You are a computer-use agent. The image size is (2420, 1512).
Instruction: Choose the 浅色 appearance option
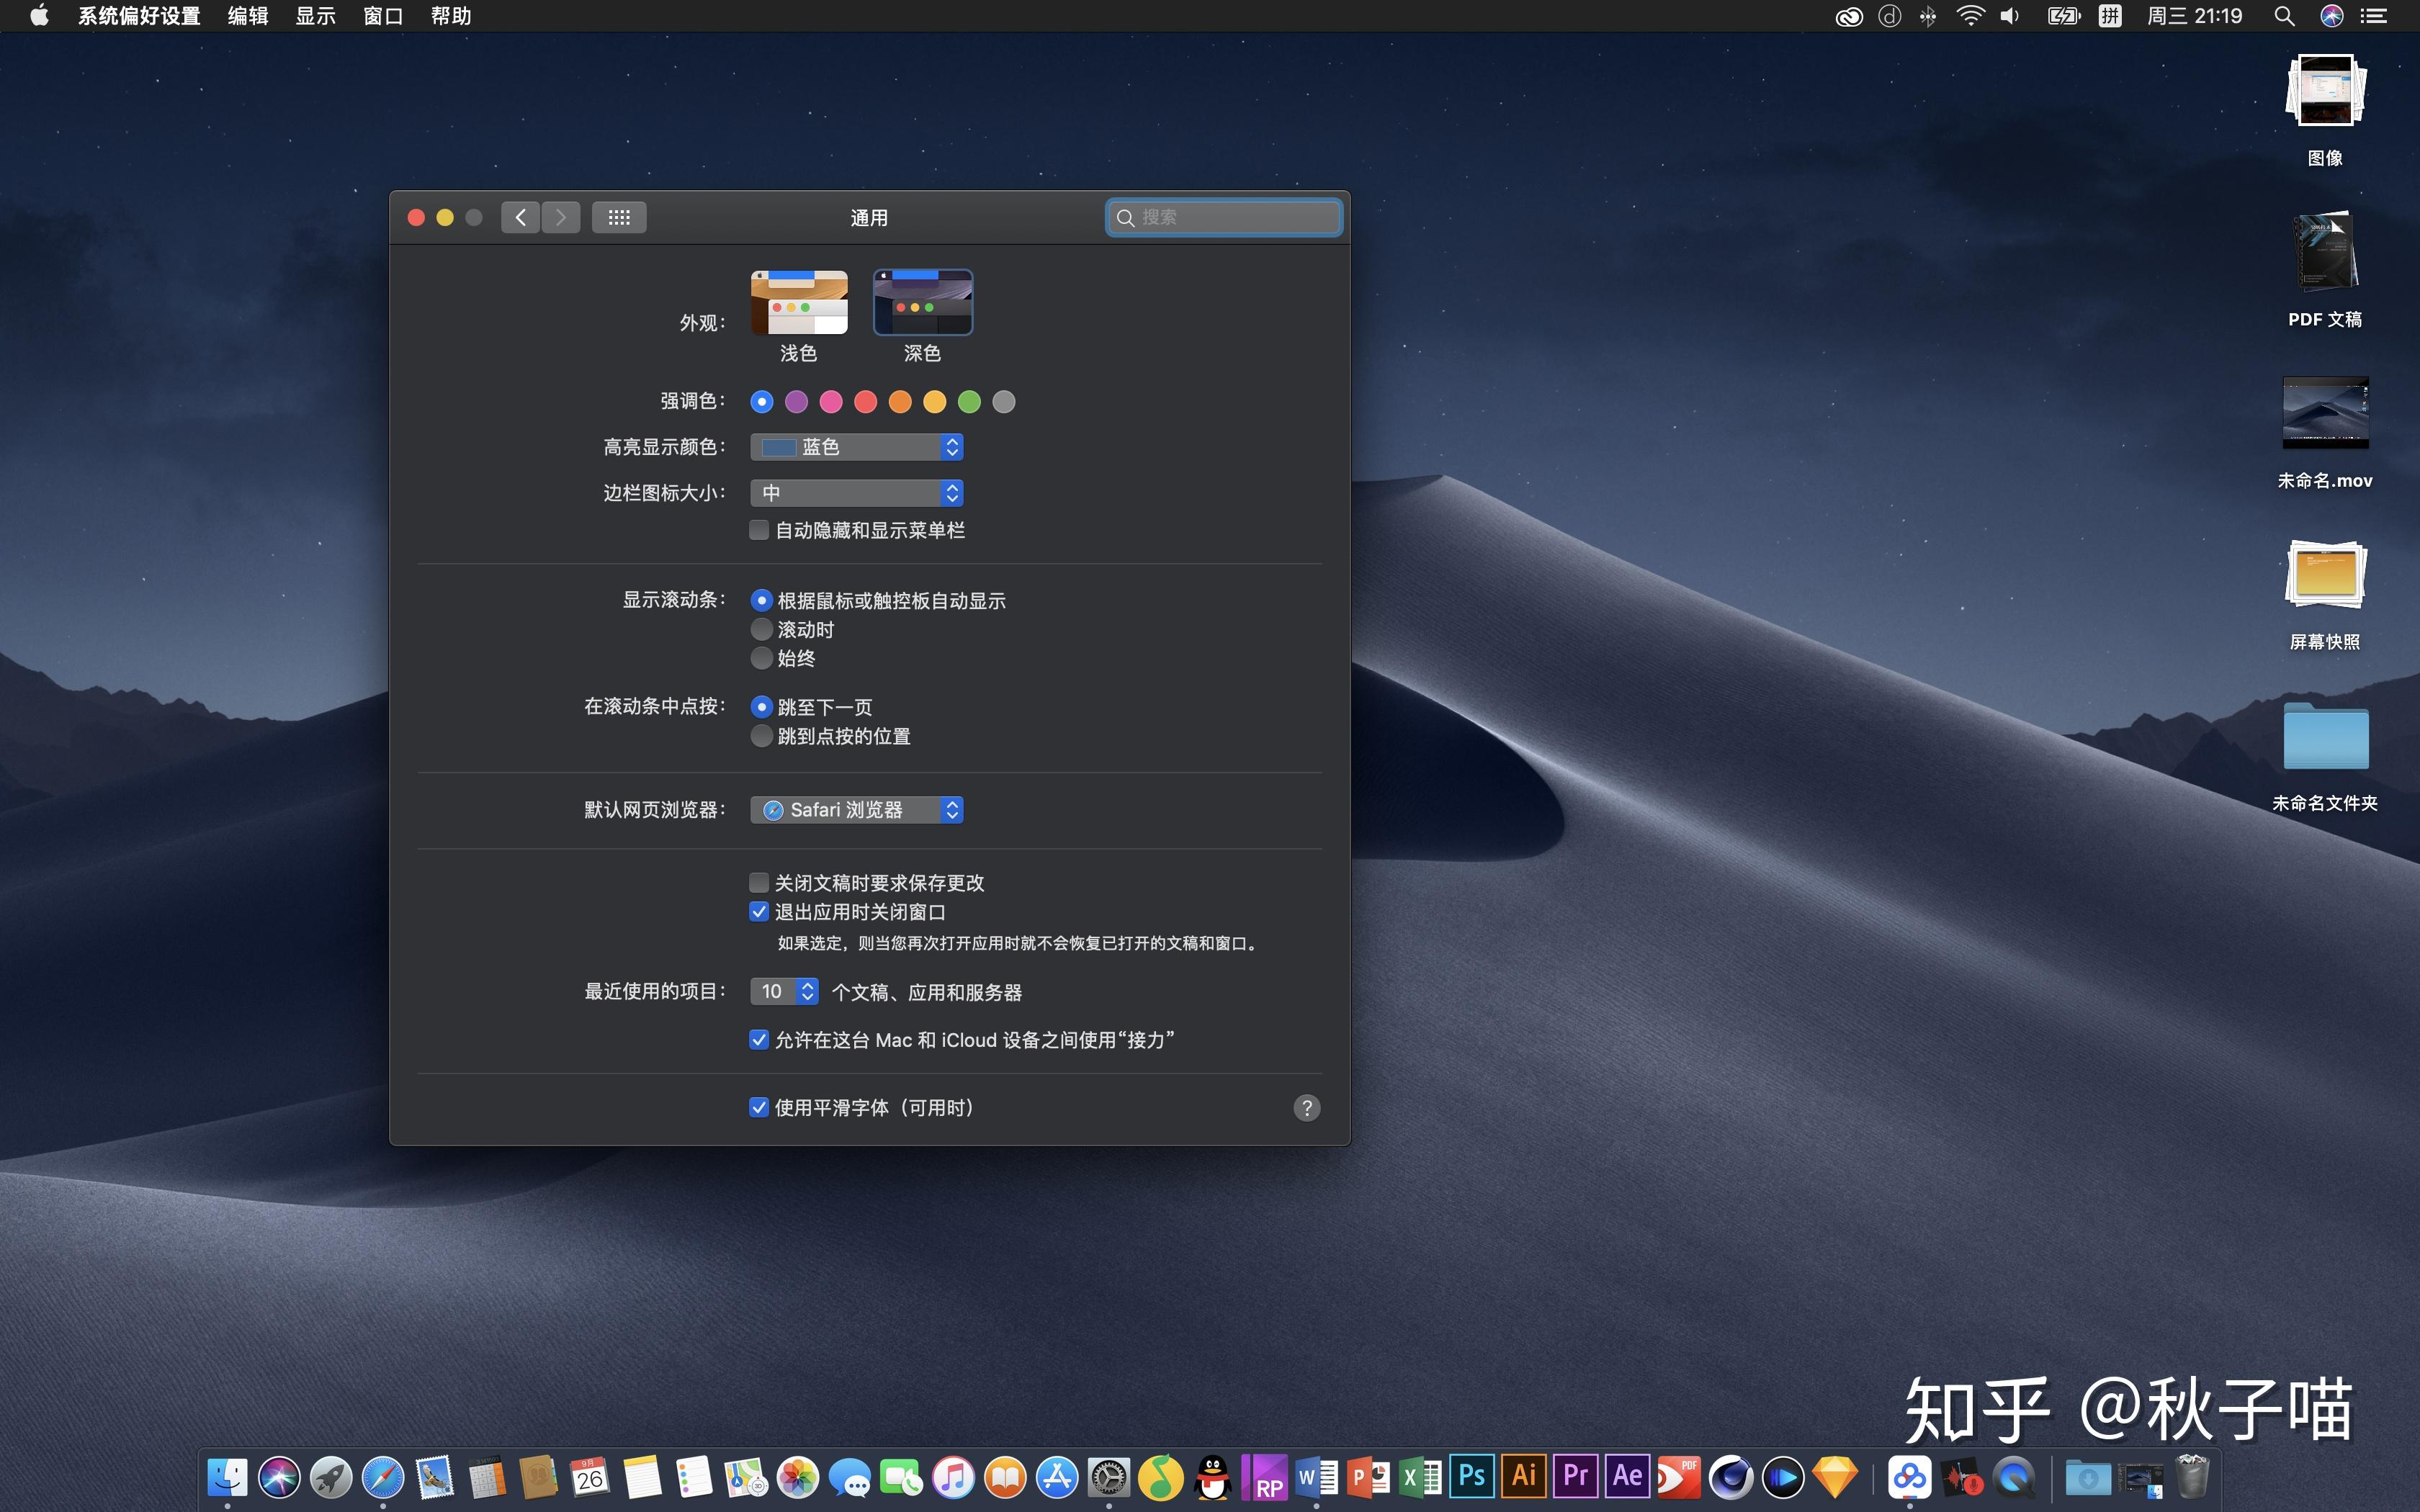pyautogui.click(x=799, y=303)
